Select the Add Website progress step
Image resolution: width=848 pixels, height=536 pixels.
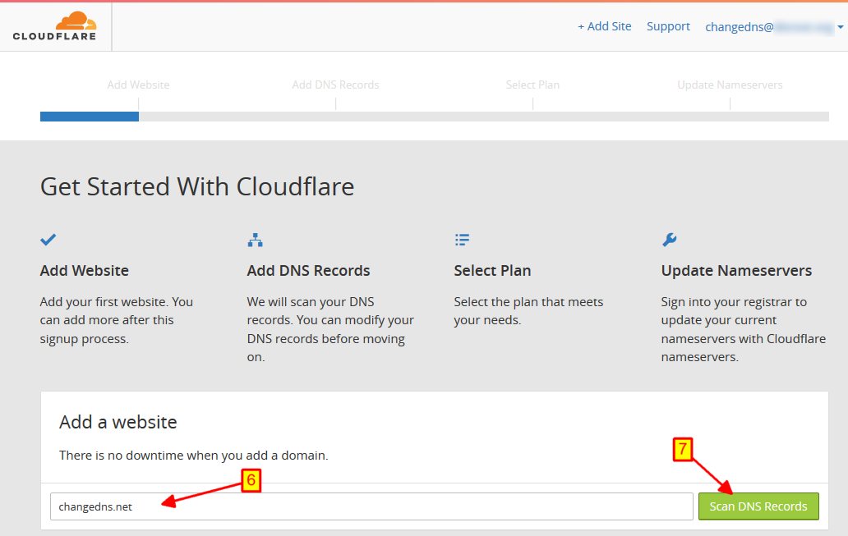coord(138,85)
